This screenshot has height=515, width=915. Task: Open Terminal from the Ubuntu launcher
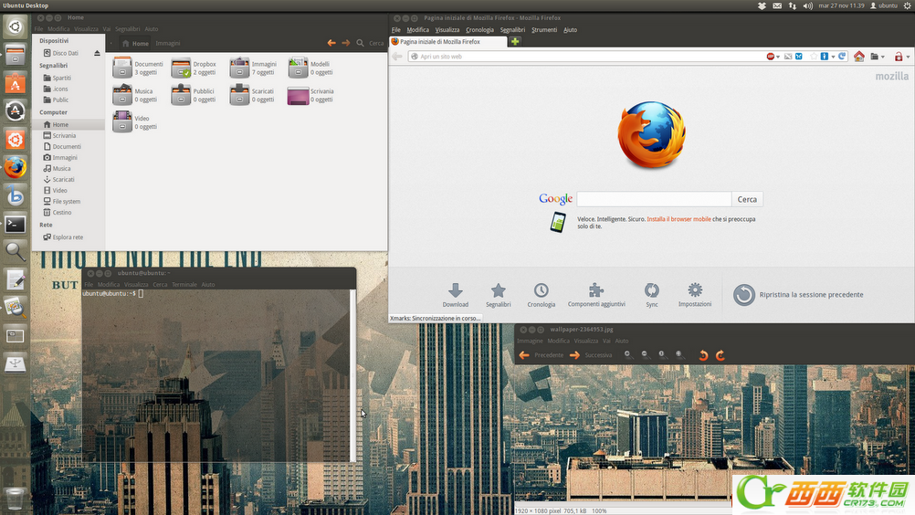click(x=16, y=224)
